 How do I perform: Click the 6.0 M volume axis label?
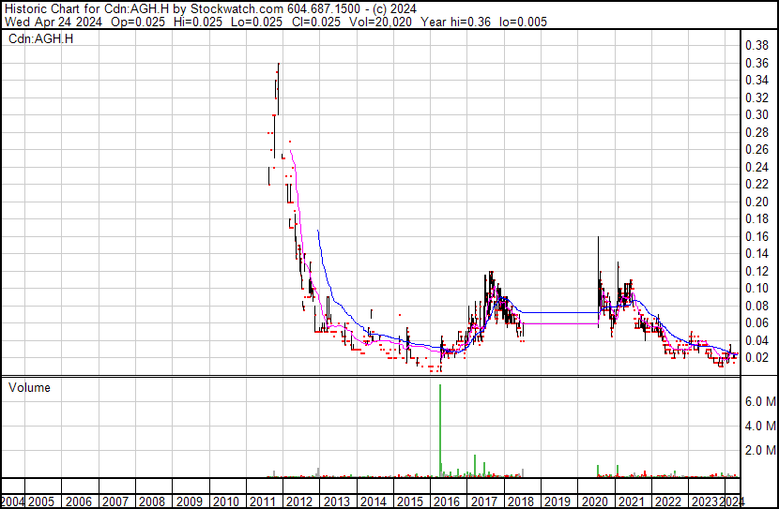(x=760, y=401)
